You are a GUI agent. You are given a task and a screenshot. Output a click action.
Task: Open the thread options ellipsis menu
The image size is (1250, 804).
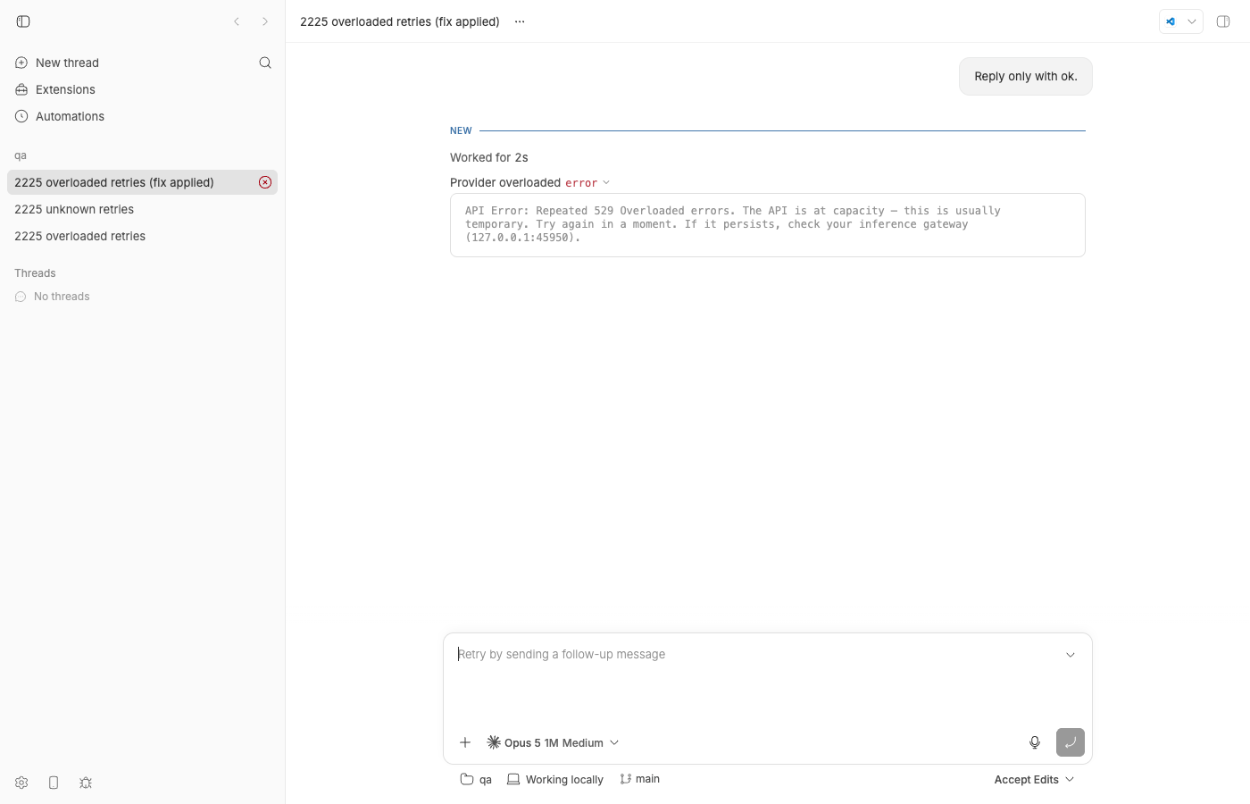520,21
